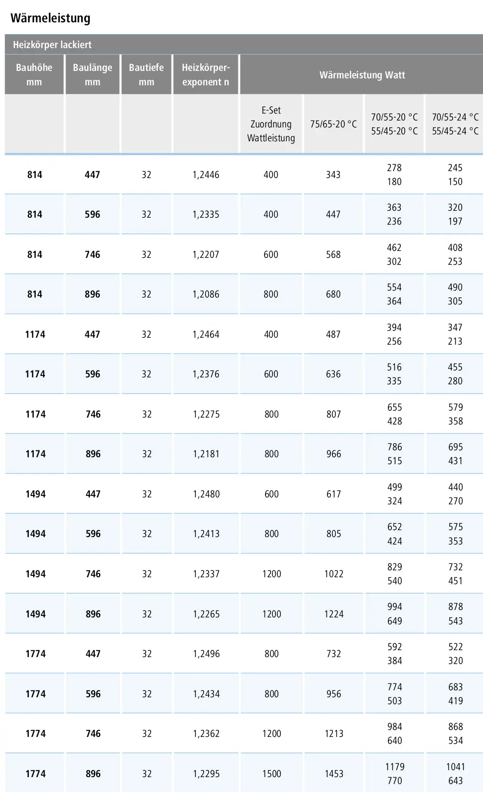483x792 pixels.
Task: Select exponent value 1,2086
Action: click(206, 294)
